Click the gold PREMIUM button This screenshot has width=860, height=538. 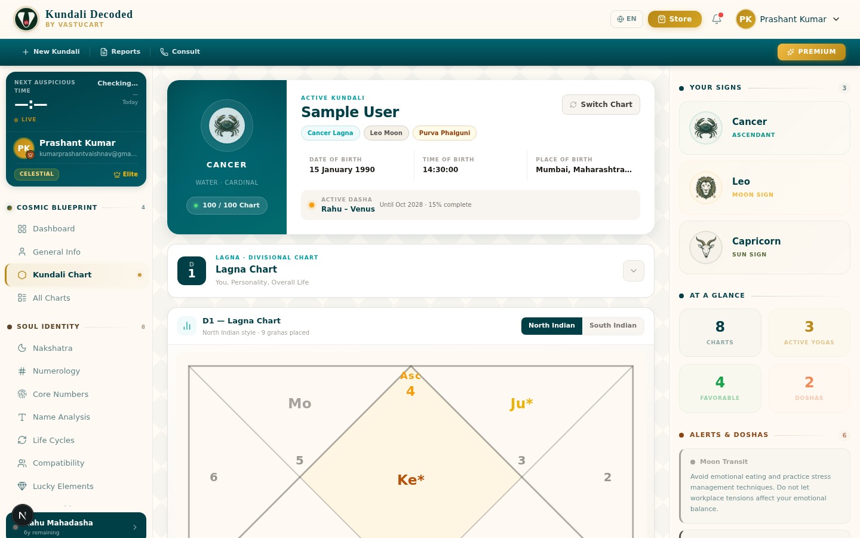811,52
